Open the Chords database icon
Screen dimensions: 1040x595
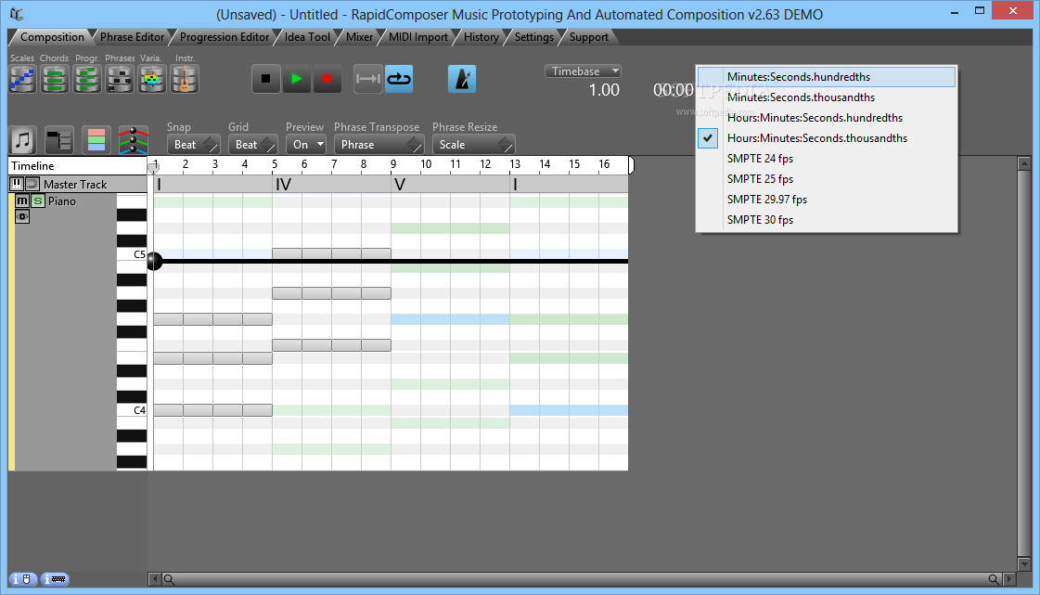(x=55, y=80)
